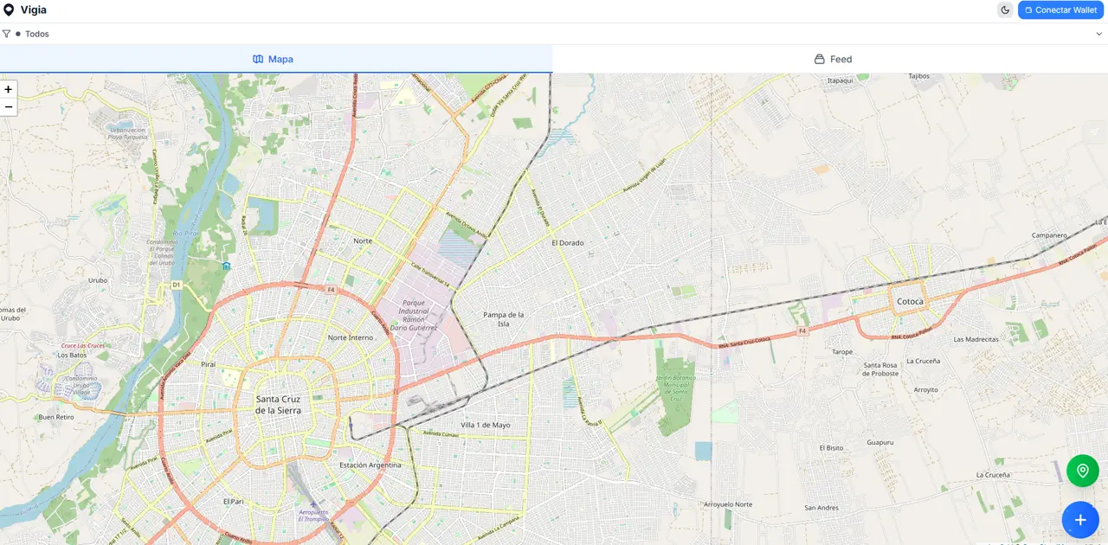
Task: Select the Mapa tab
Action: pos(274,59)
